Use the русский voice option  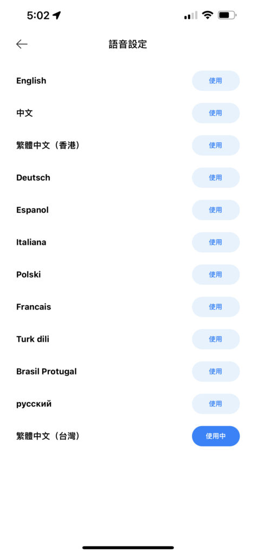(x=216, y=404)
